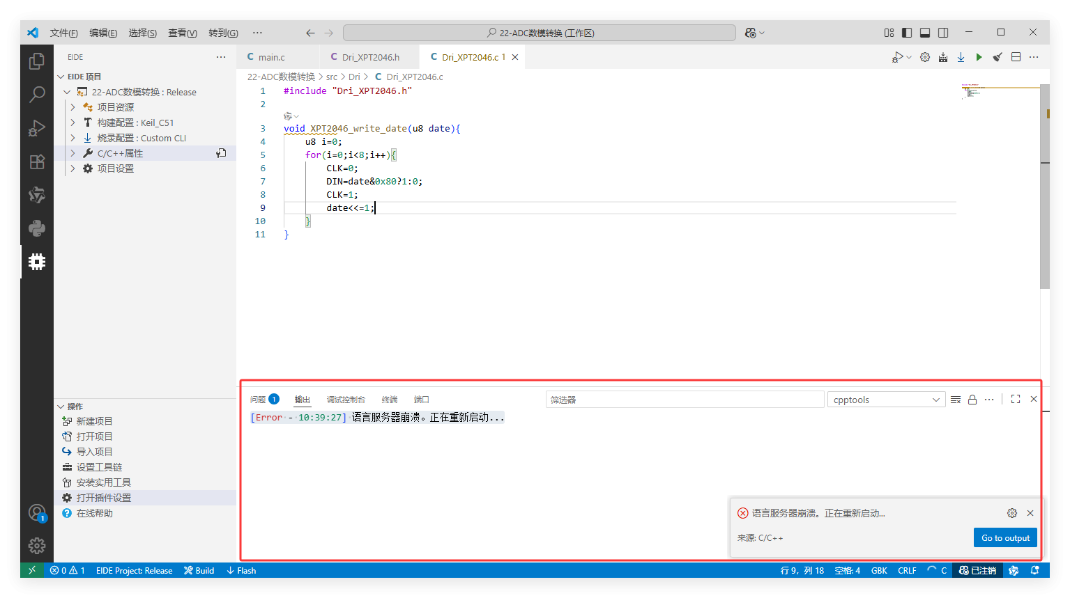Viewport: 1070px width, 598px height.
Task: Click the notification bell in status bar
Action: pos(1035,570)
